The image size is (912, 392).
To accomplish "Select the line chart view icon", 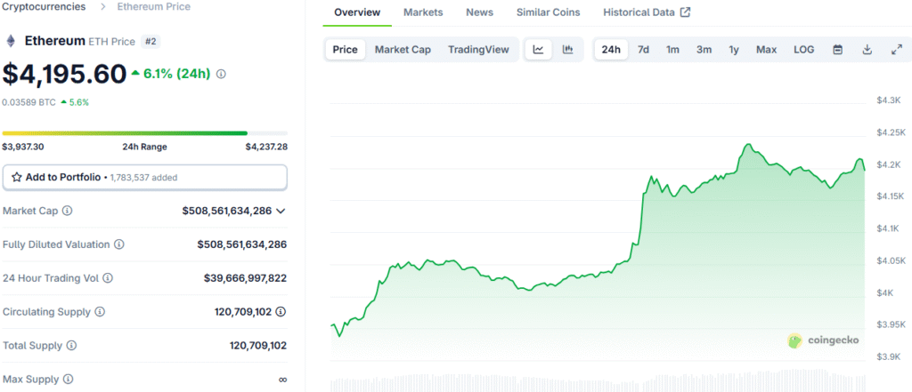I will 539,50.
